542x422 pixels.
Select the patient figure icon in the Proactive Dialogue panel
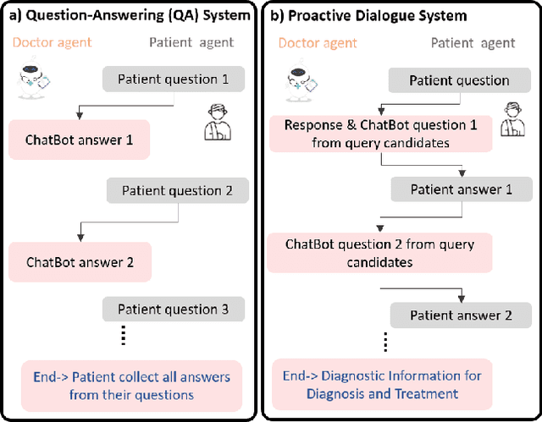click(508, 118)
